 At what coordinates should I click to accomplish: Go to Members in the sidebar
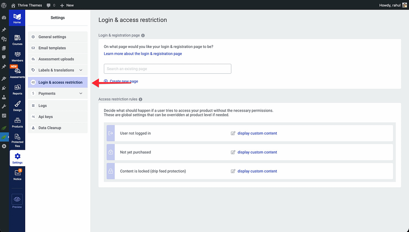click(x=17, y=56)
